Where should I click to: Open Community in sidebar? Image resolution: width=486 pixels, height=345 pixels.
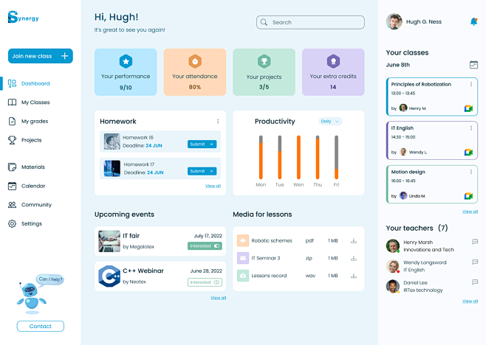pyautogui.click(x=30, y=205)
